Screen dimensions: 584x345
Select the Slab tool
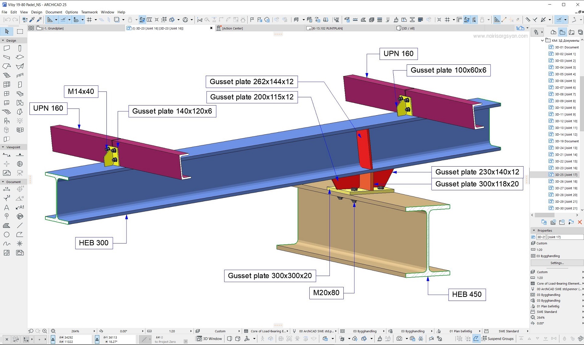pos(20,57)
